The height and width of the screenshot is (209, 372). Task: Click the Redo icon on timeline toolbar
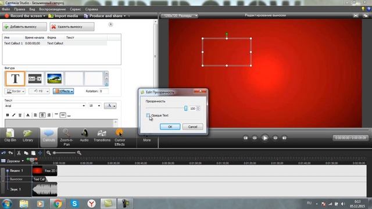10,153
